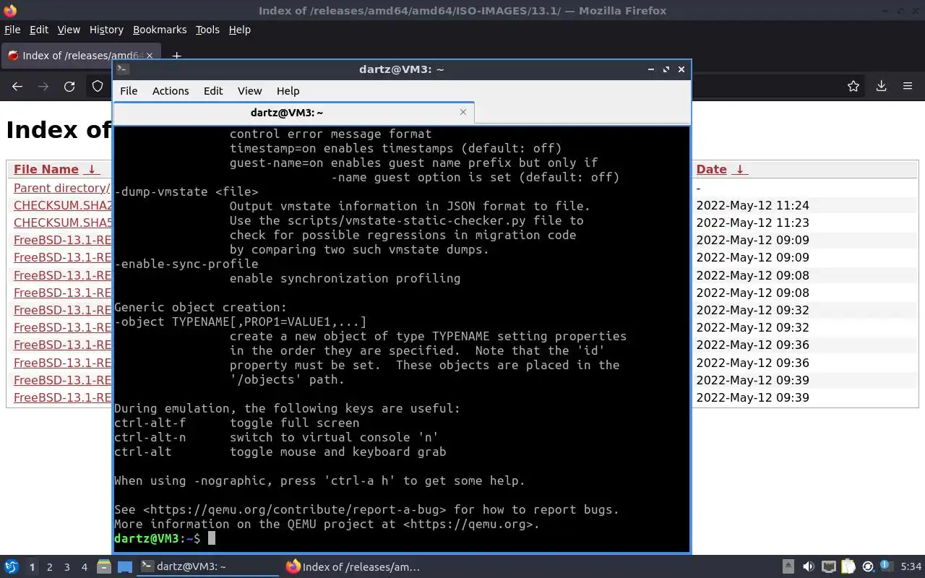Click the 'ctrl-alt-f' shortcut text in terminal
This screenshot has height=578, width=925.
pos(150,423)
